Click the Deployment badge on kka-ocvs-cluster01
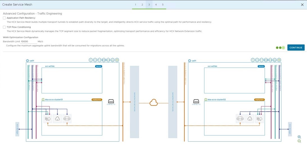Viewport: 307px width, 150px height. coord(97,100)
